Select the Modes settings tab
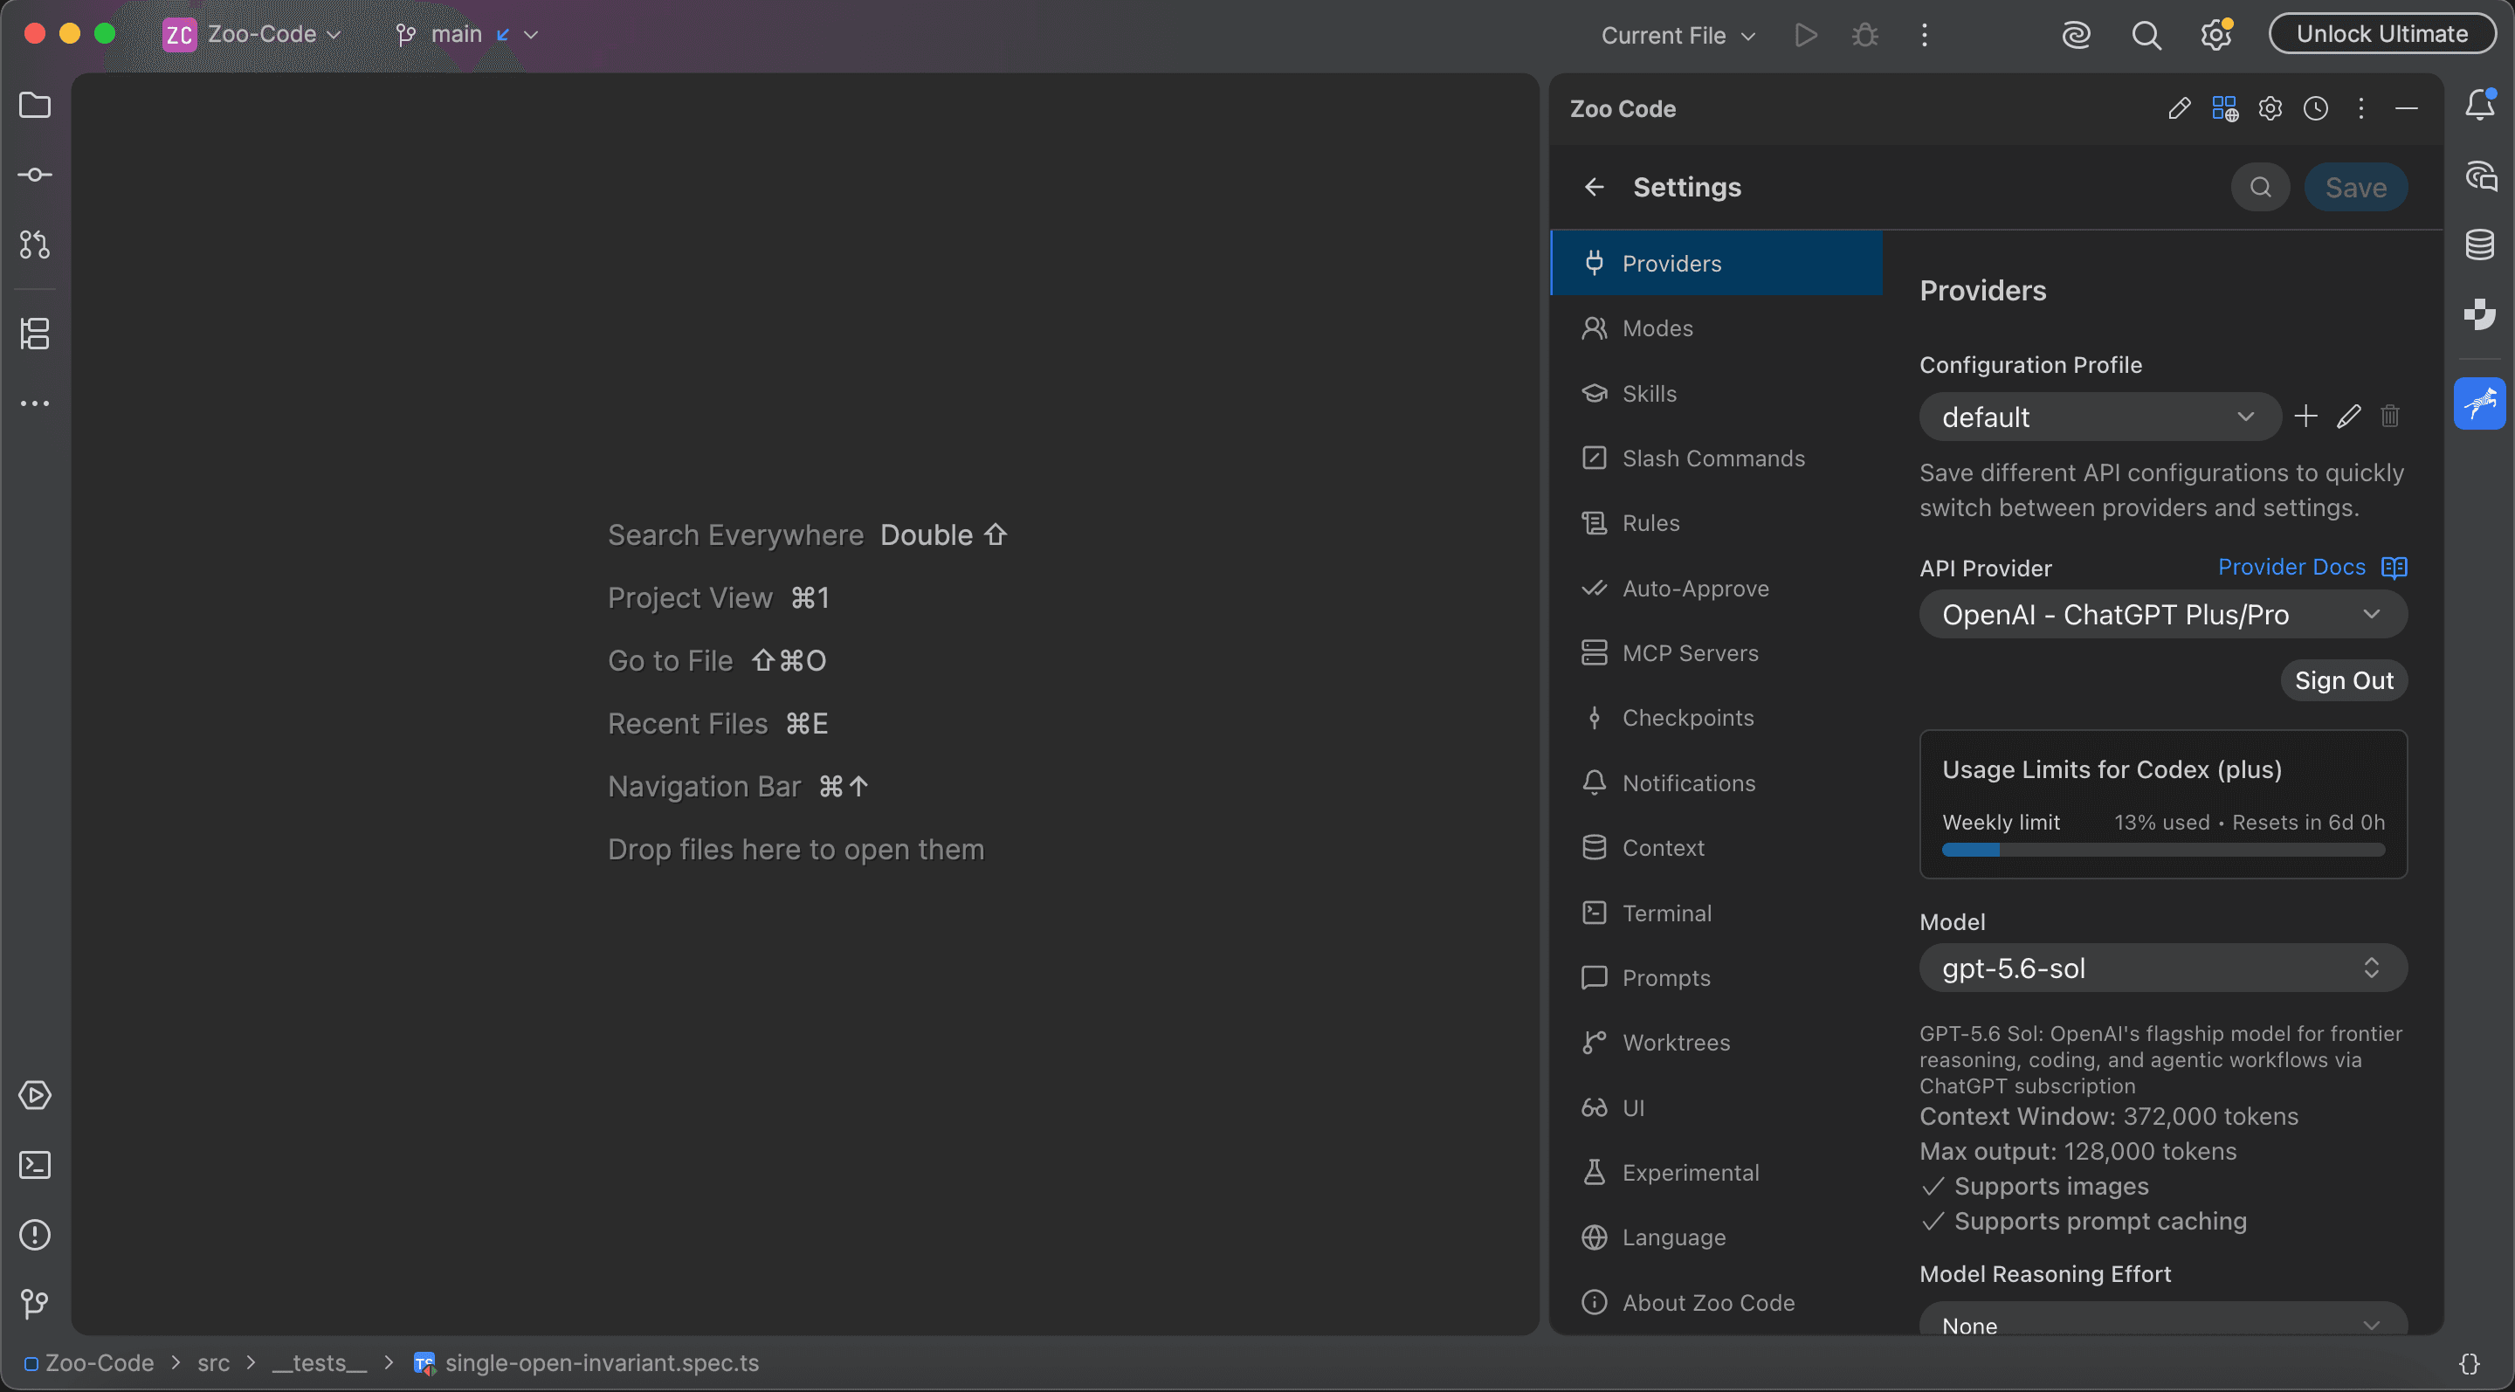 tap(1716, 328)
